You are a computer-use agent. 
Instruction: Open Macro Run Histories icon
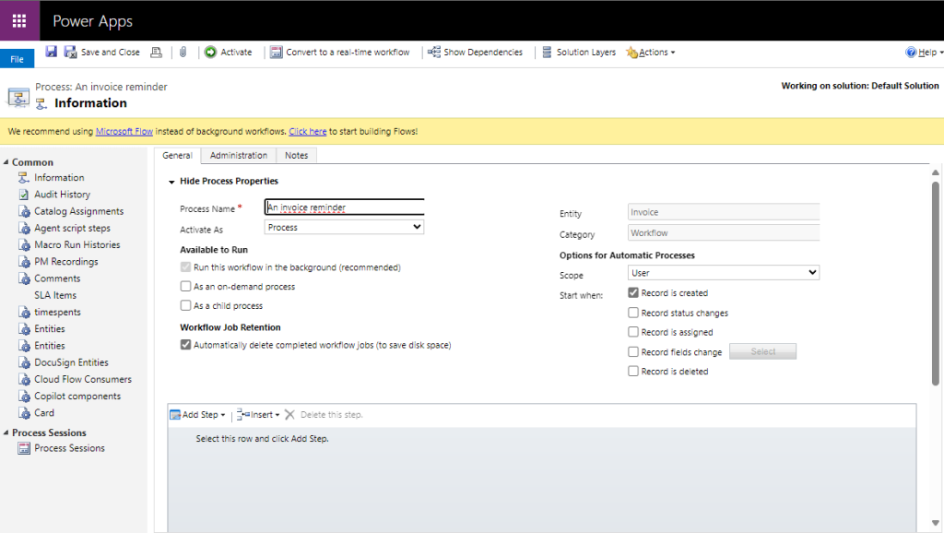click(x=24, y=245)
